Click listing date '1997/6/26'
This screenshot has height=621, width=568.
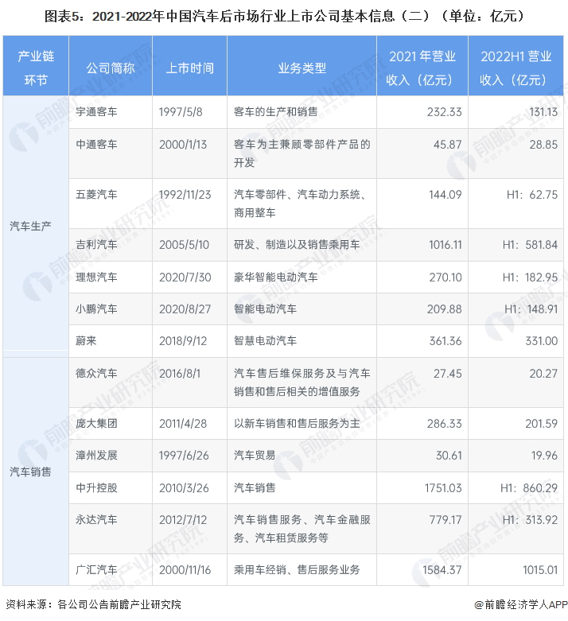point(184,456)
